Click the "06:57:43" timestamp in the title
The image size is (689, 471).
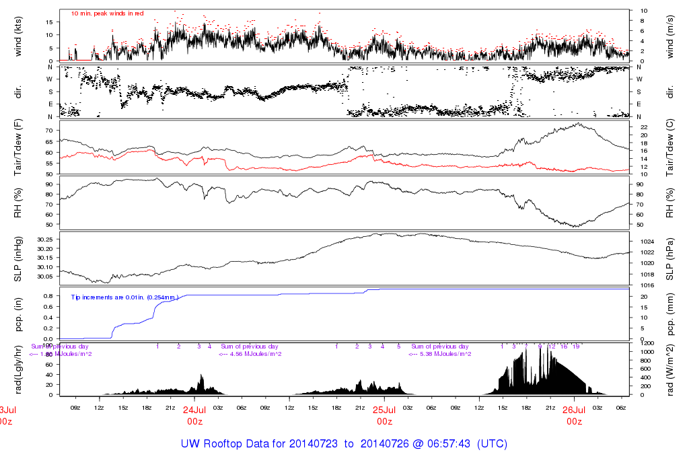pyautogui.click(x=449, y=444)
